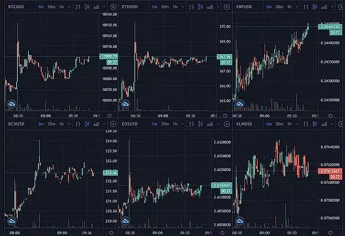This screenshot has height=236, width=345.
Task: Click the plus icon in EOSUSD toolbar
Action: [x=227, y=124]
